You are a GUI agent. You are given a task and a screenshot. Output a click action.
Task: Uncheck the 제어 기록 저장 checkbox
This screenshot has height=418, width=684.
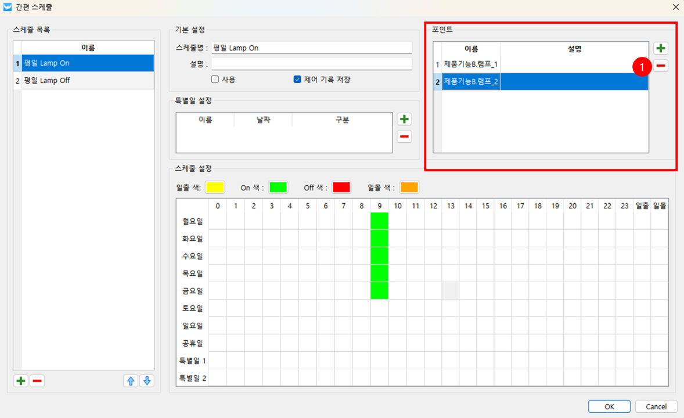pyautogui.click(x=297, y=80)
